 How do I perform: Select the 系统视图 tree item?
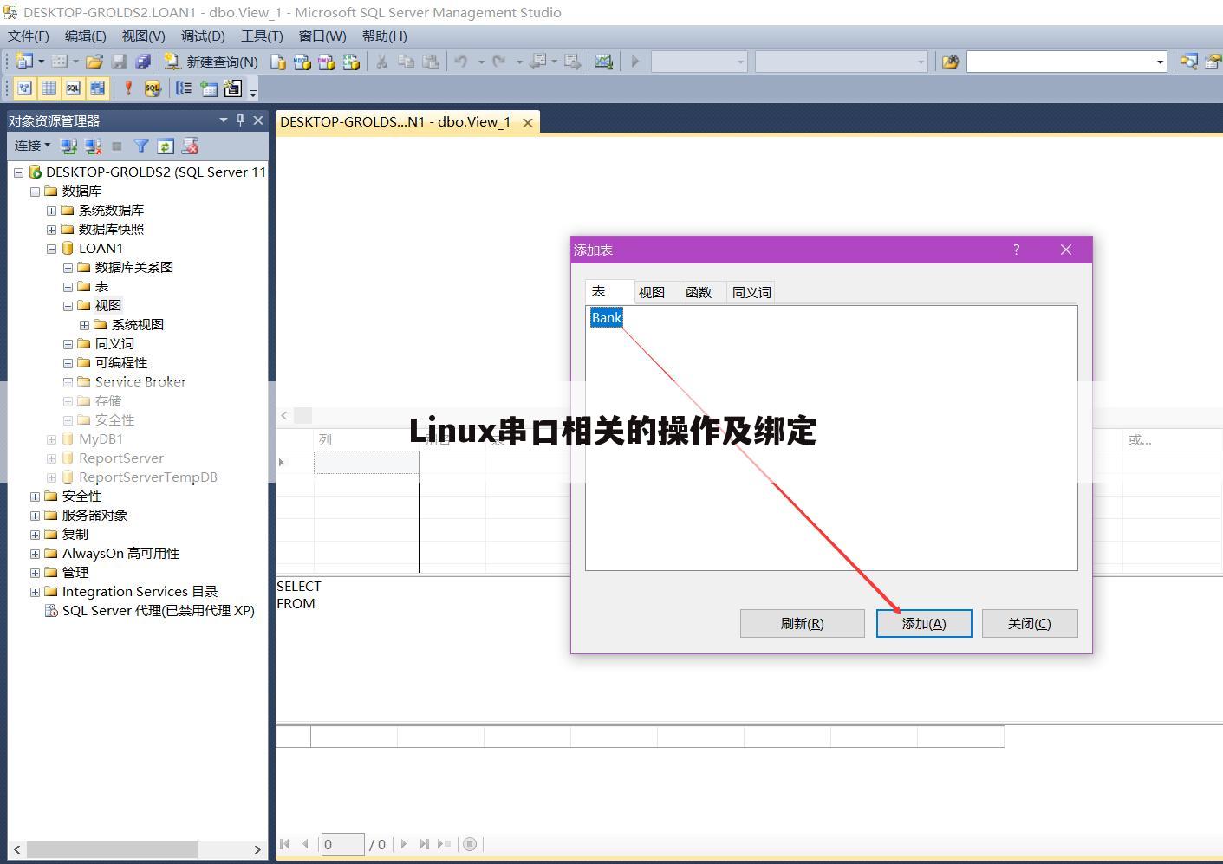[137, 324]
